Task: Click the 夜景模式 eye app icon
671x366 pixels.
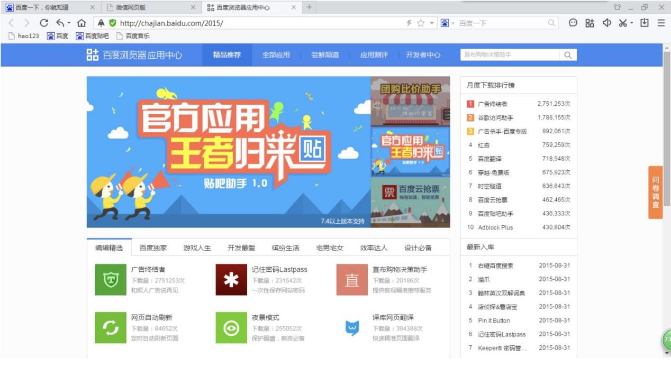Action: [231, 327]
